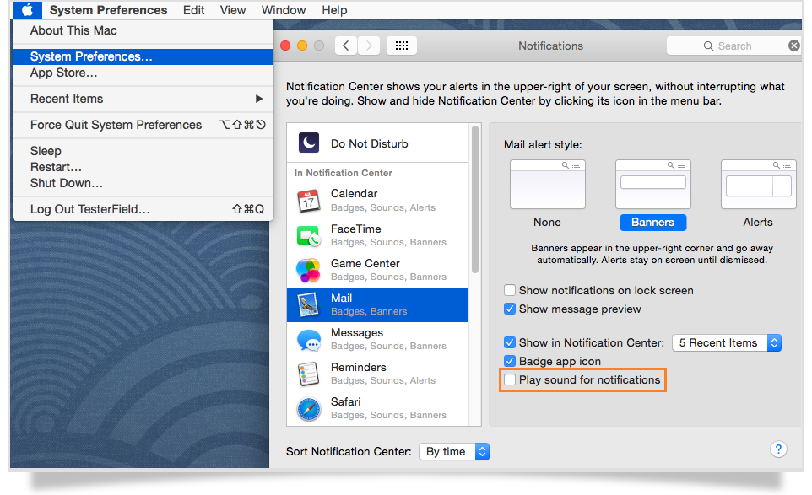
Task: Click the Safari compass icon
Action: (309, 409)
